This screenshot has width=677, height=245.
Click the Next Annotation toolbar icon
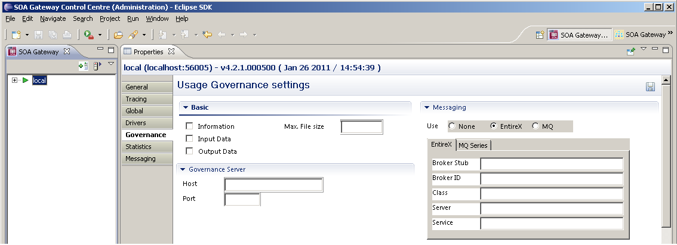(x=163, y=35)
